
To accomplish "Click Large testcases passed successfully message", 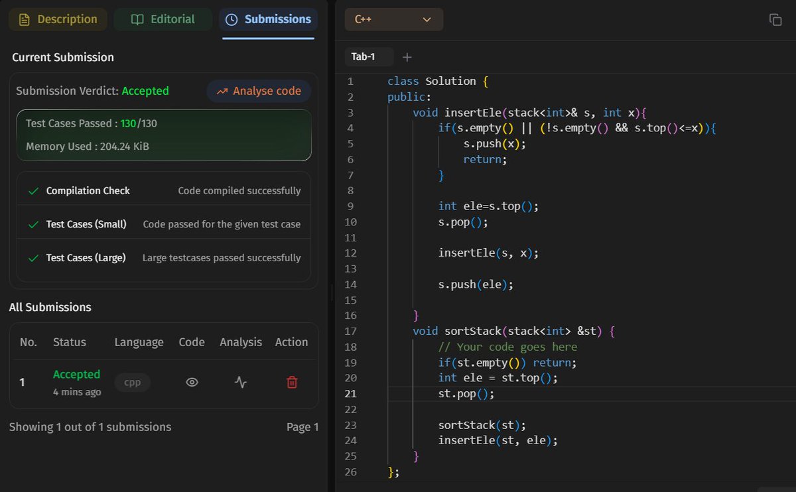I will (222, 258).
